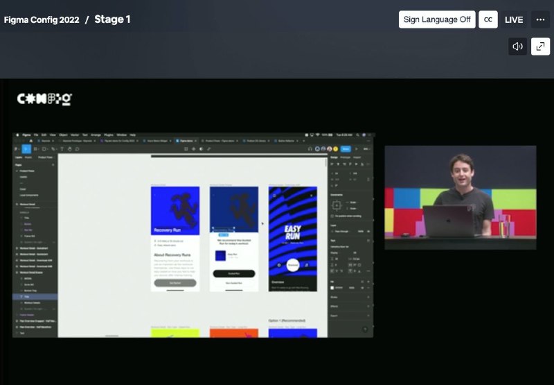The width and height of the screenshot is (554, 385).
Task: Add an effect with Effects plus icon
Action: (368, 307)
